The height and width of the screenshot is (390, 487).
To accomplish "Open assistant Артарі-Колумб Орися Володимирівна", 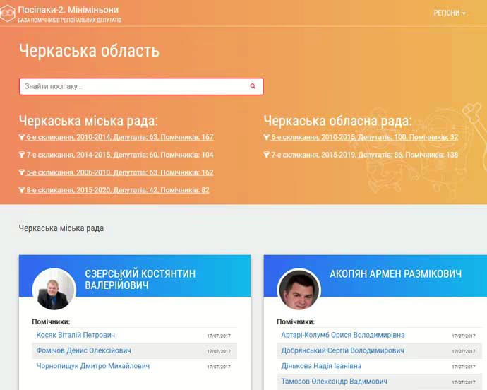I will tap(342, 335).
